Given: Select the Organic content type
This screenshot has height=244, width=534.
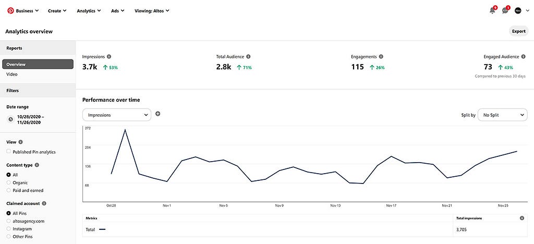Looking at the screenshot, I should pos(8,183).
